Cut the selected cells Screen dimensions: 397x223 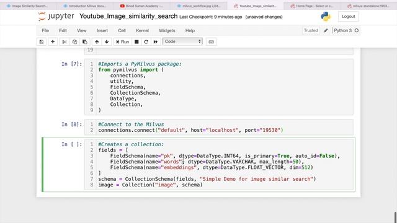click(x=65, y=42)
